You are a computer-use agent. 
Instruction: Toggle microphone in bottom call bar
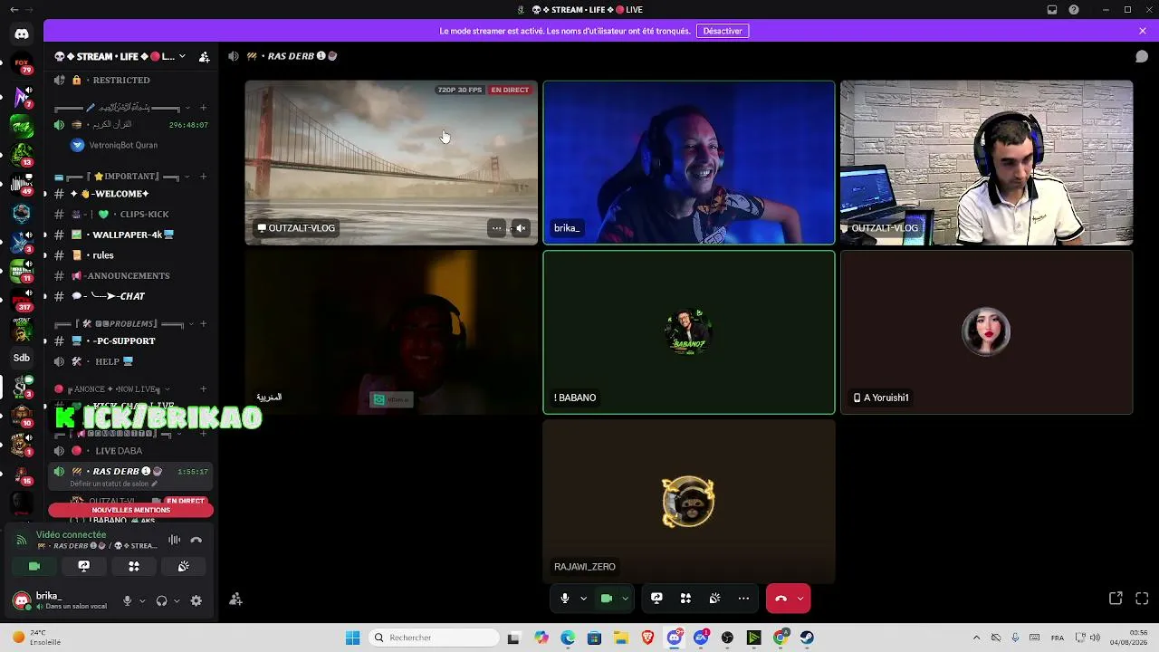pyautogui.click(x=564, y=599)
